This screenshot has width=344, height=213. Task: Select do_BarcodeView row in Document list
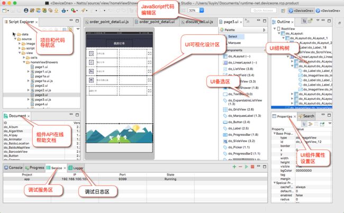41,152
